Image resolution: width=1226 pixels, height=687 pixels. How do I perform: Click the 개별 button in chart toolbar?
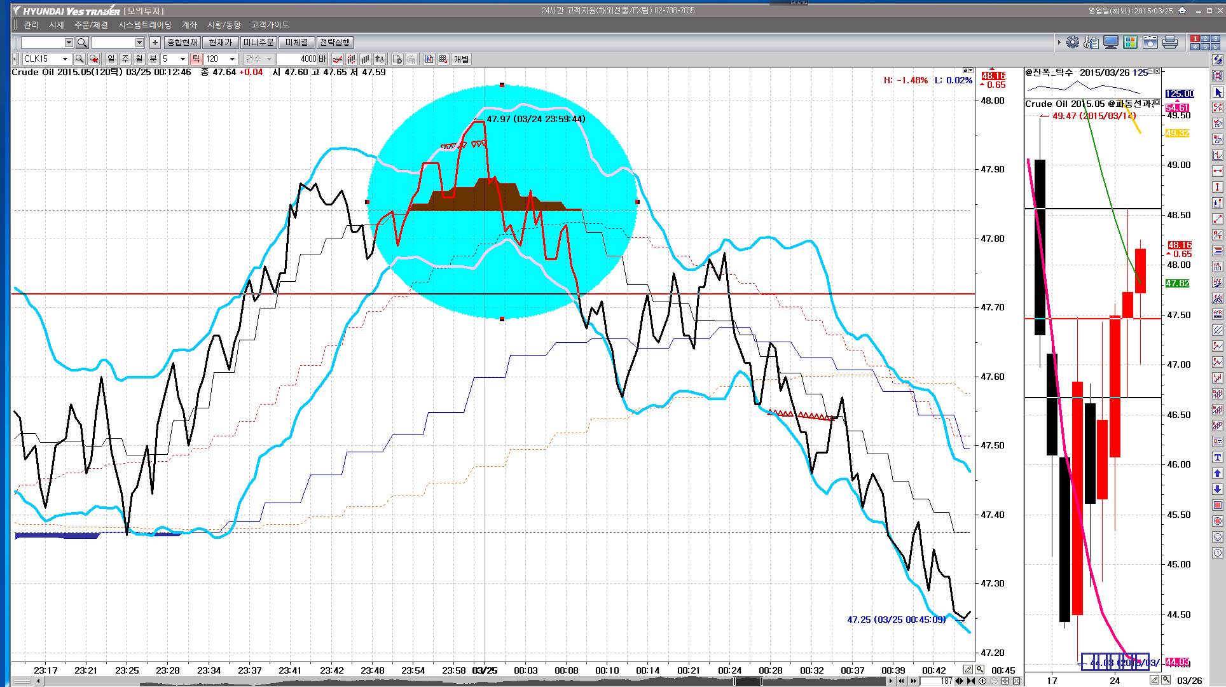tap(461, 59)
